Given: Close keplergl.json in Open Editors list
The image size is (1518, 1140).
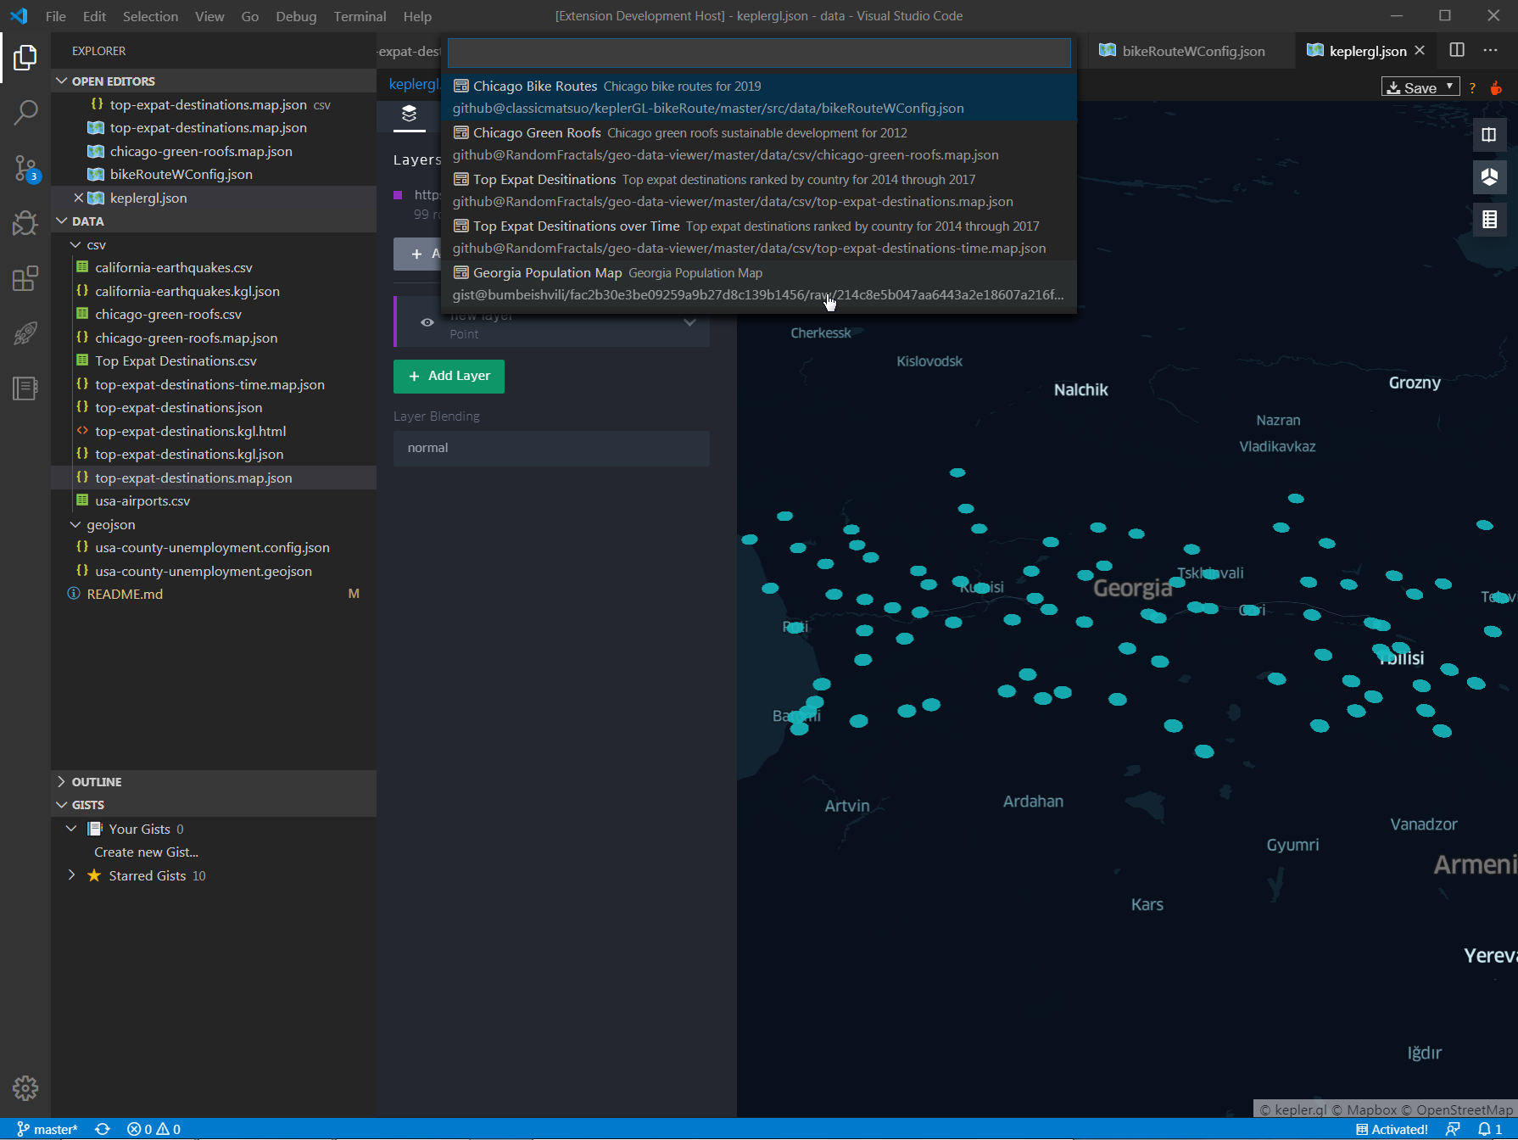Looking at the screenshot, I should tap(78, 198).
